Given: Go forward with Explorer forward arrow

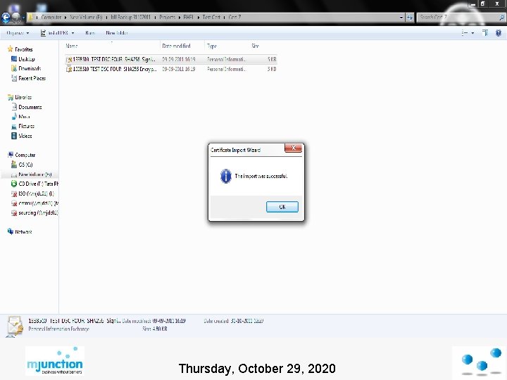Looking at the screenshot, I should (16, 18).
